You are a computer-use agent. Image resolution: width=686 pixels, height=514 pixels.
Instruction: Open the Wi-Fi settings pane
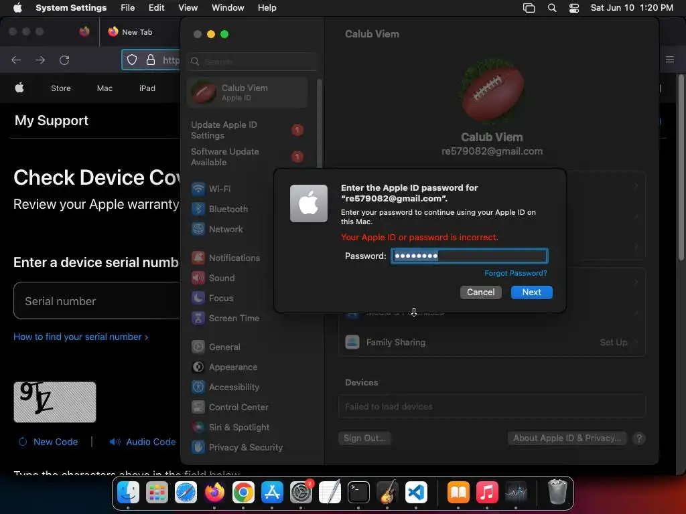click(x=211, y=189)
